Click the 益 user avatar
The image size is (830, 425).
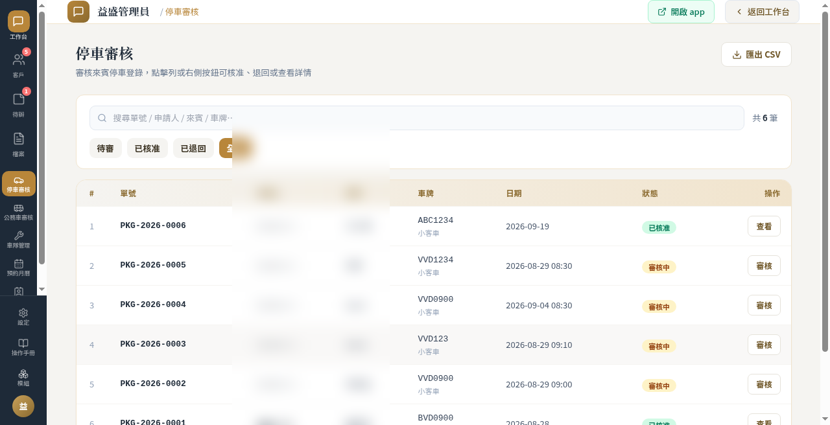pos(23,406)
